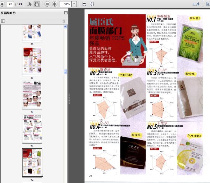This screenshot has width=210, height=183.
Task: Click the Aloe Extract mask package image
Action: [x=190, y=44]
